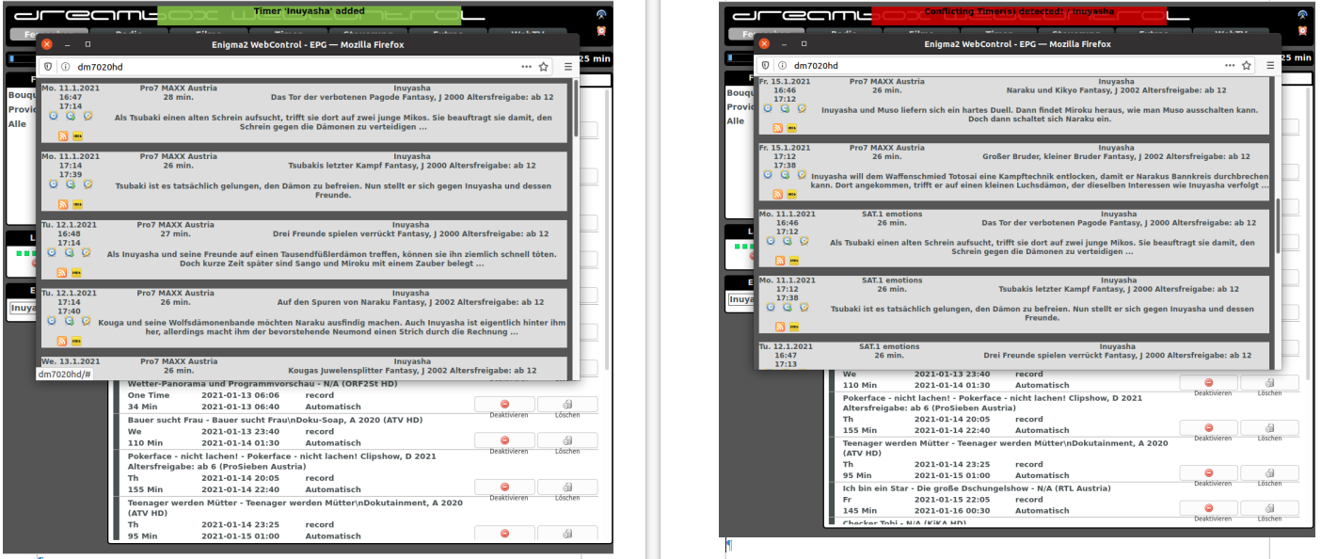Deactivate the 'Ich bin ein Star' timer
1321x559 pixels.
click(x=1209, y=507)
